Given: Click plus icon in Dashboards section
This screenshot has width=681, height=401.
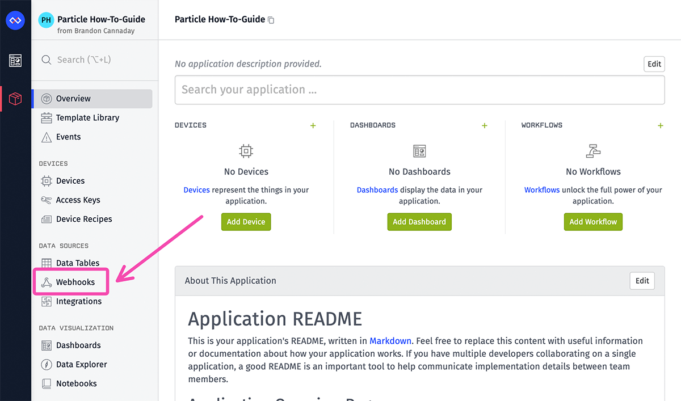Looking at the screenshot, I should 485,125.
